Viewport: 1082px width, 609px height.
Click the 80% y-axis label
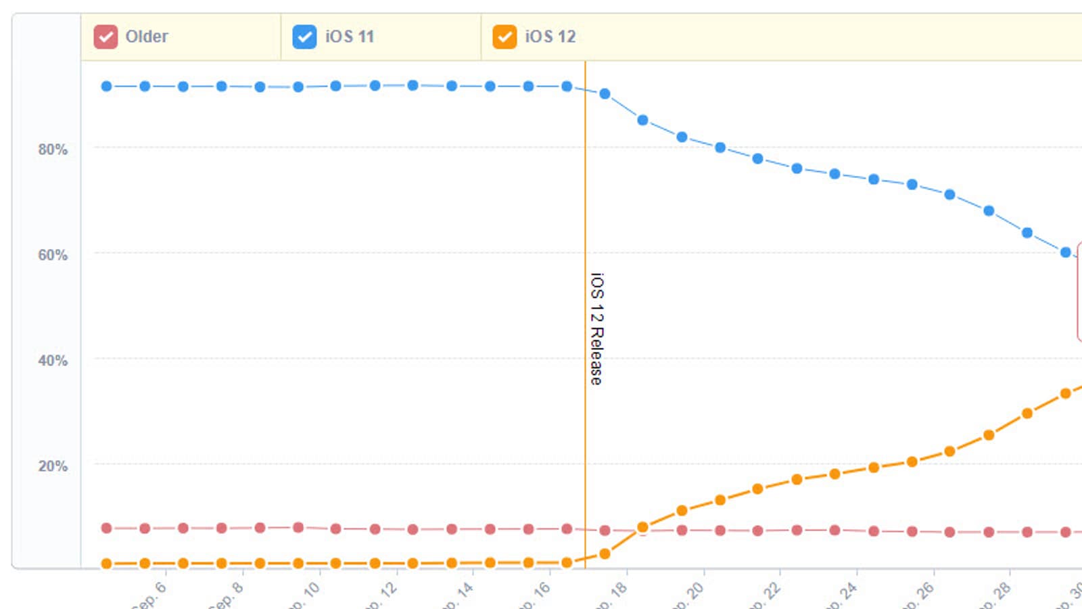53,150
